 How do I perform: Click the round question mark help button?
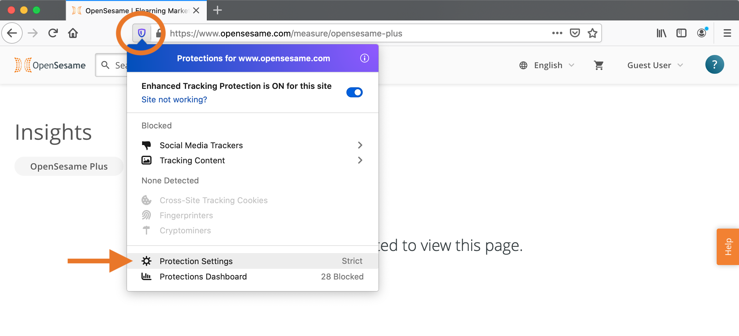tap(714, 65)
